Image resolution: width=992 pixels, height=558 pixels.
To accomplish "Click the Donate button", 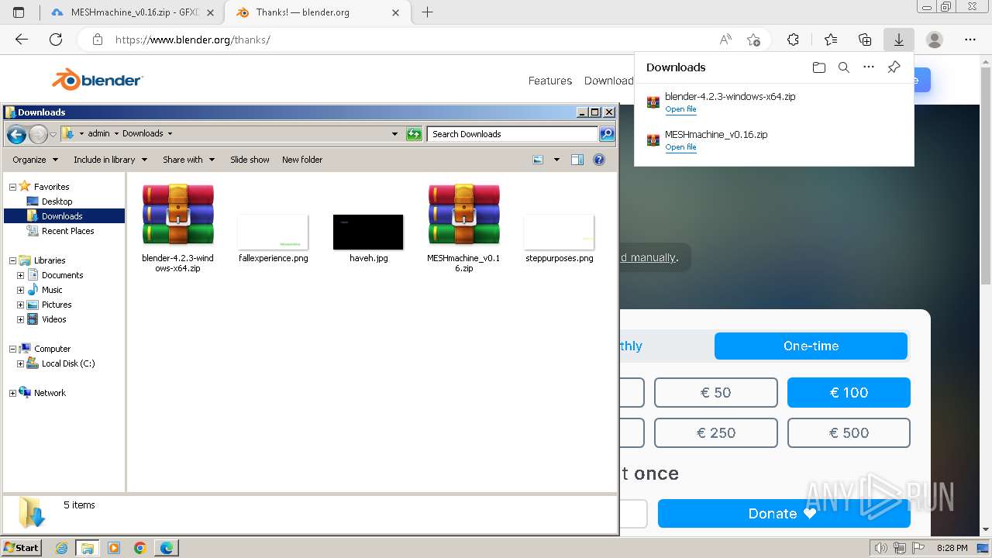I will click(x=784, y=513).
